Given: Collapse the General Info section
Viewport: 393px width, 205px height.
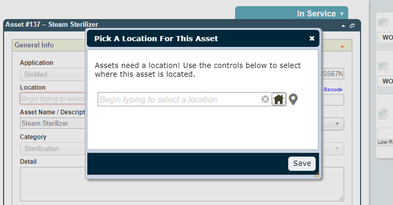Looking at the screenshot, I should pyautogui.click(x=342, y=46).
